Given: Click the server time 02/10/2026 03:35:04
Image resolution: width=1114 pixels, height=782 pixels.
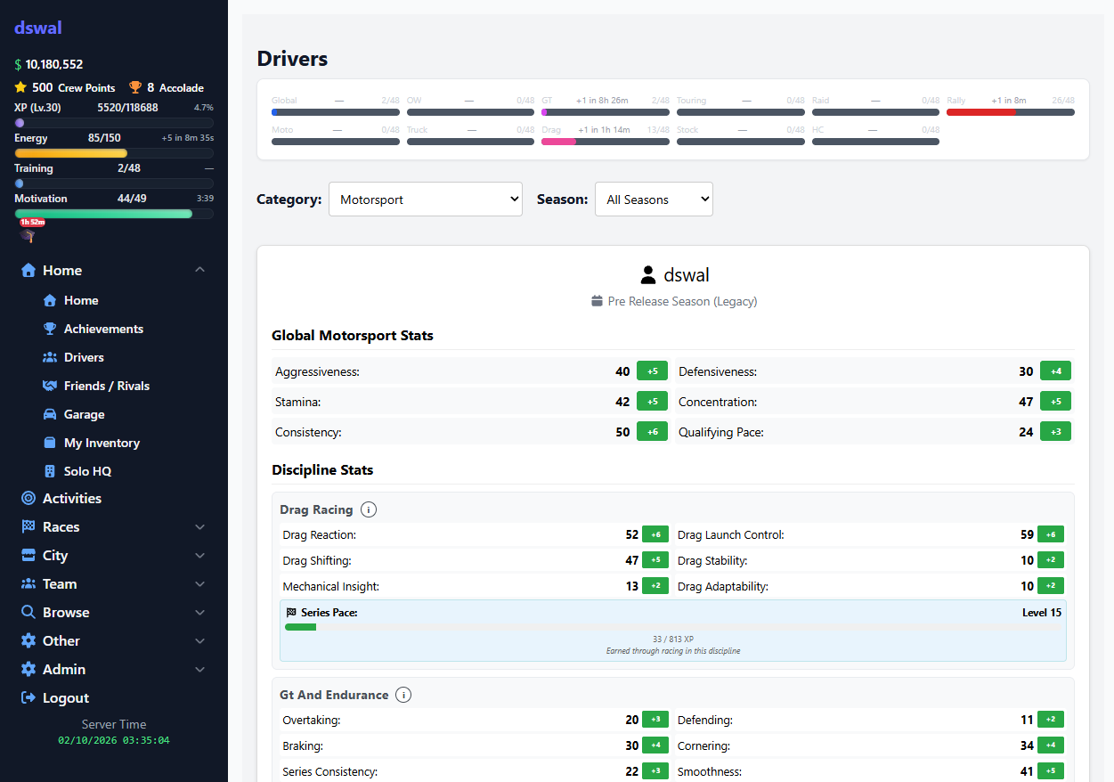Looking at the screenshot, I should point(114,740).
